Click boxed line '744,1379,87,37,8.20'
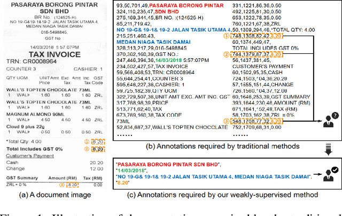The image size is (342, 216). pyautogui.click(x=256, y=54)
